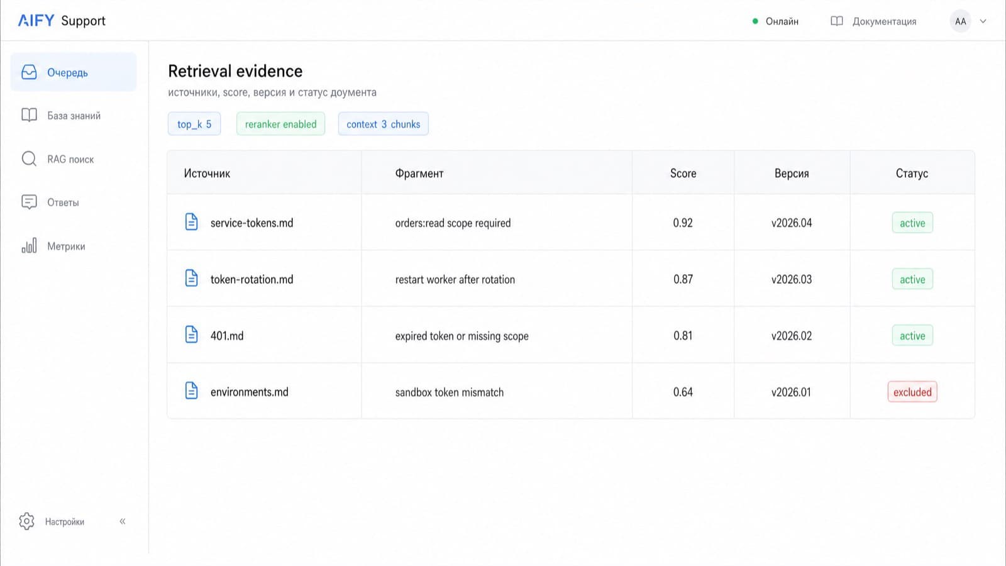Click the AIFY Support logo
This screenshot has width=1006, height=566.
pyautogui.click(x=62, y=21)
